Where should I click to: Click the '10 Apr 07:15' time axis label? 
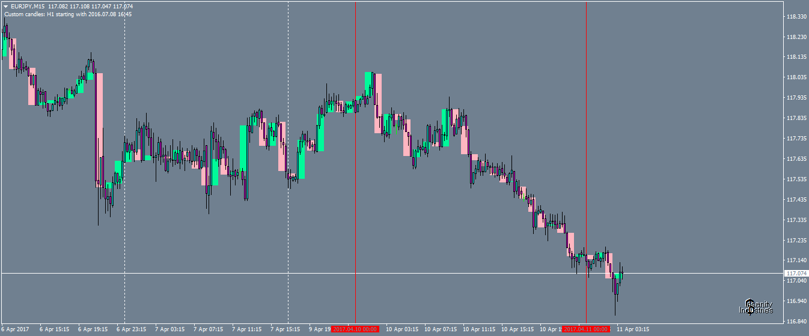click(441, 329)
